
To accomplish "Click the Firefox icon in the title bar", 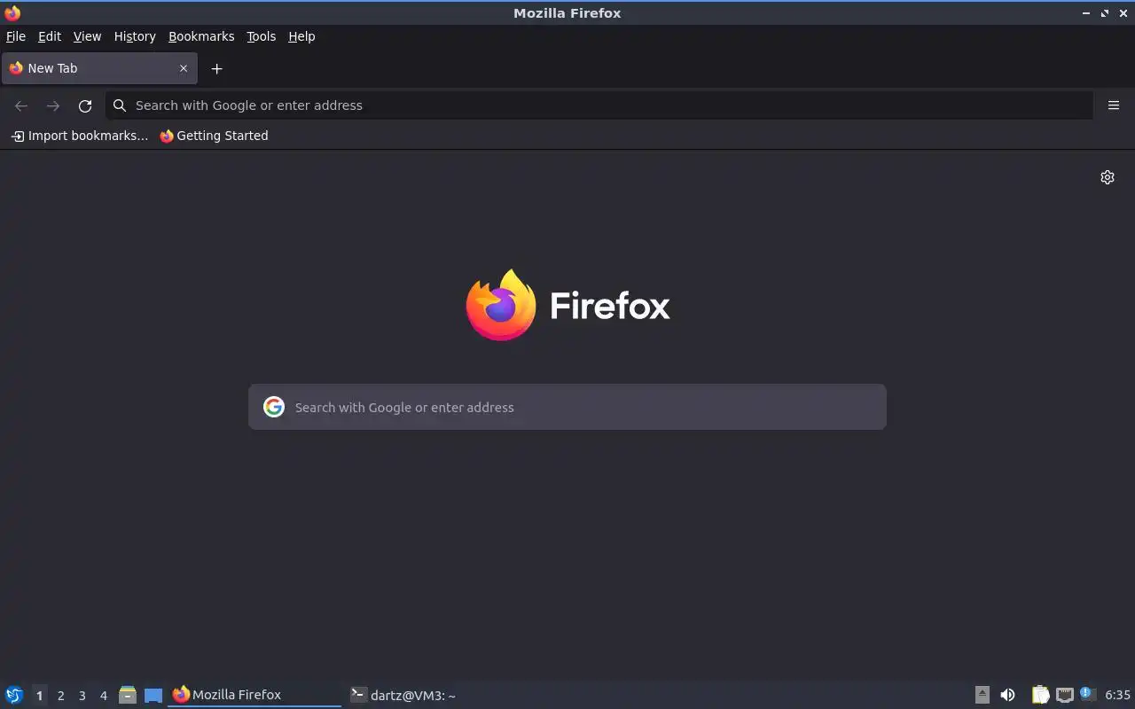I will pos(12,12).
